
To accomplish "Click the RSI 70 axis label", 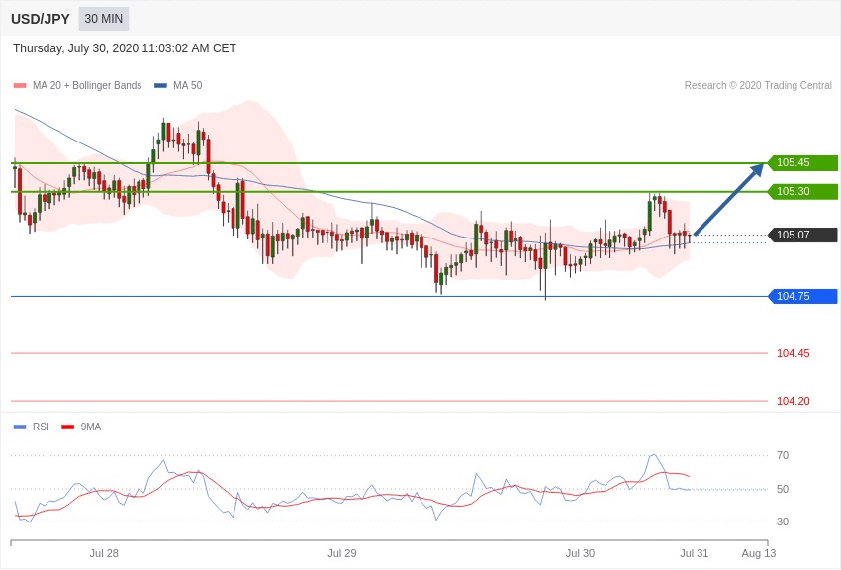I will tap(783, 456).
